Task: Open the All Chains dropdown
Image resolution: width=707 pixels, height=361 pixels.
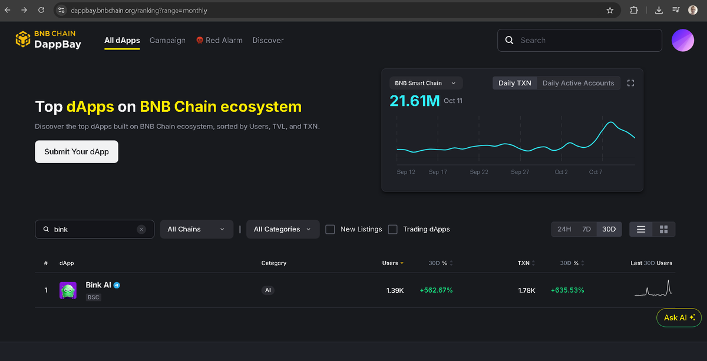Action: (x=196, y=229)
